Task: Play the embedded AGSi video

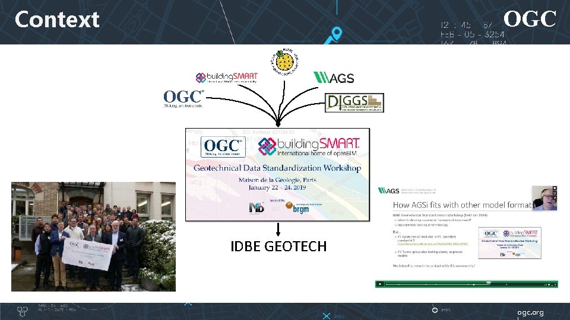Action: (380, 284)
